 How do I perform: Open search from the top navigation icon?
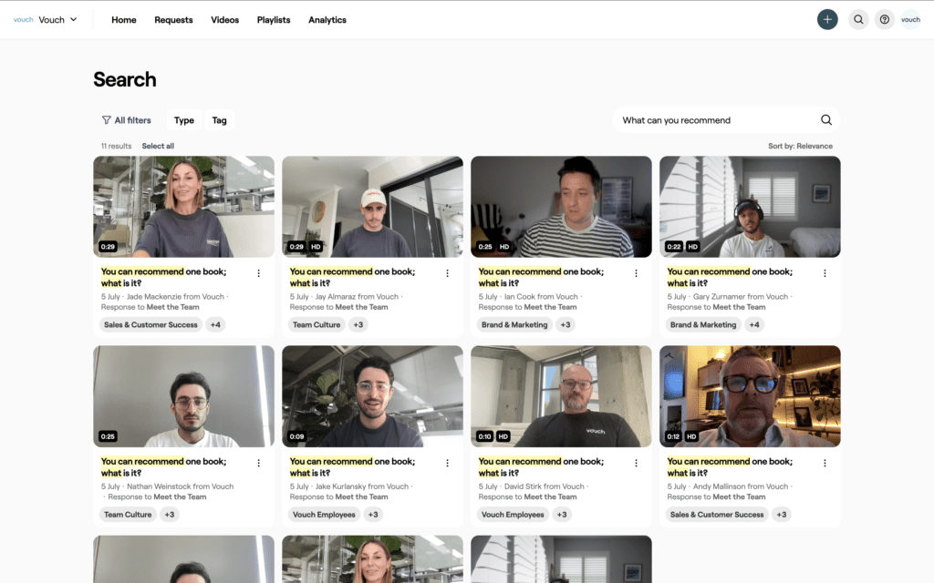coord(858,20)
